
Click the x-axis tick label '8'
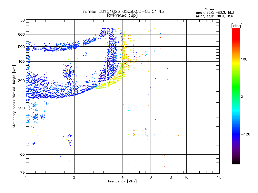(171, 177)
